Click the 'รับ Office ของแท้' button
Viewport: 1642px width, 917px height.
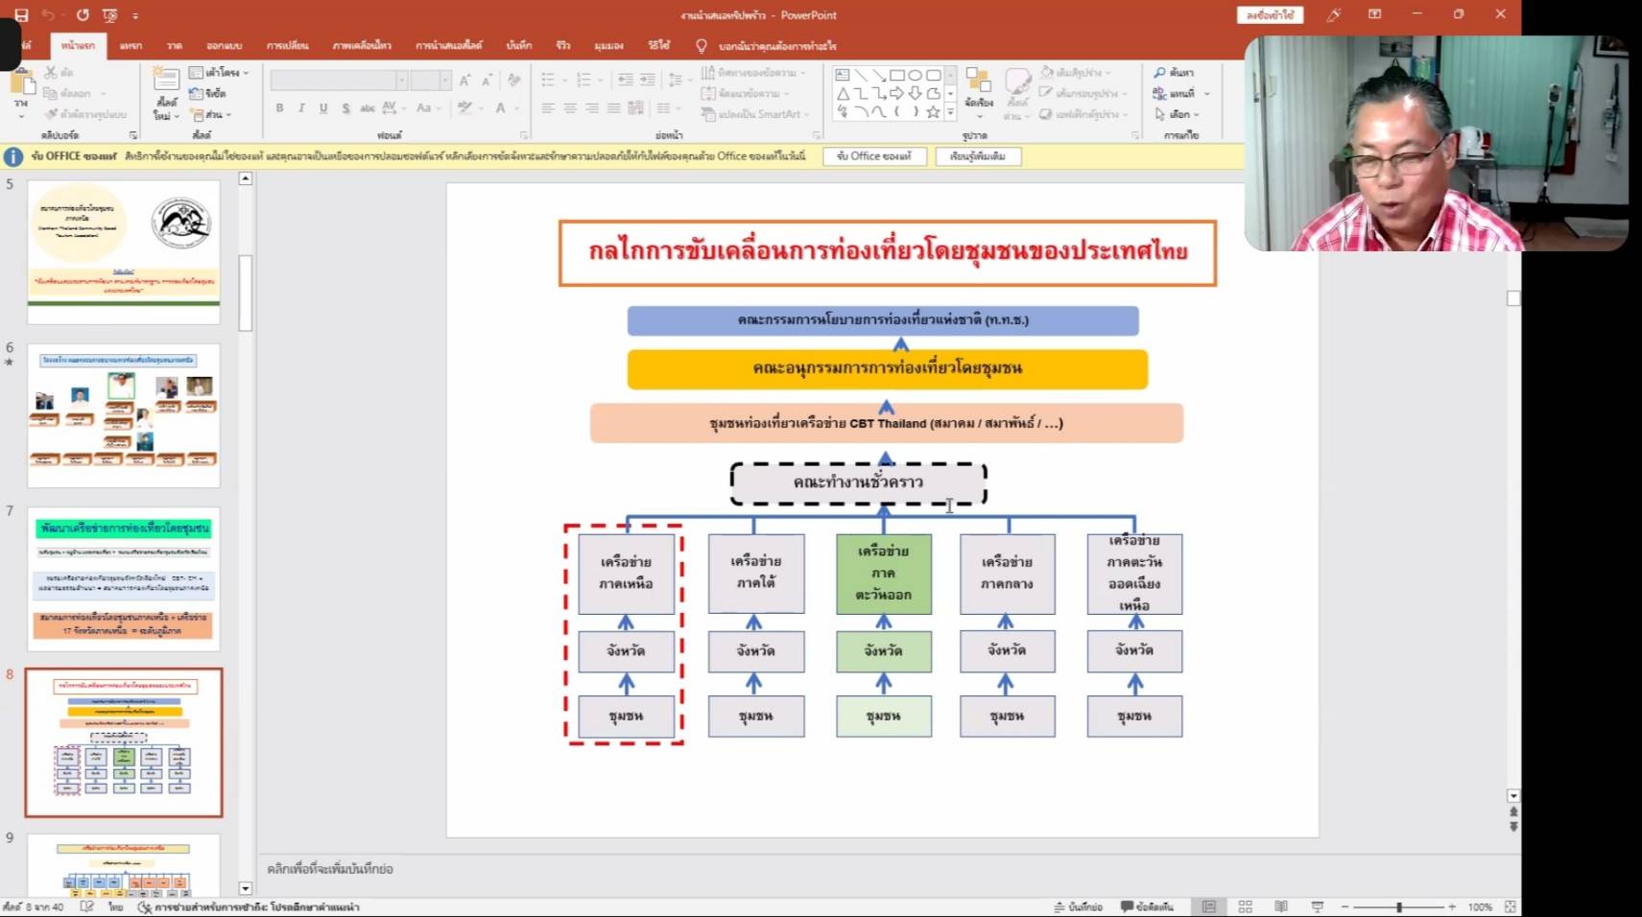click(873, 156)
